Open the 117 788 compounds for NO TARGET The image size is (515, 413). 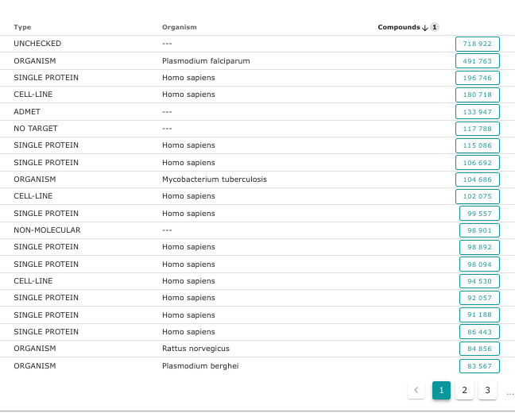(477, 129)
